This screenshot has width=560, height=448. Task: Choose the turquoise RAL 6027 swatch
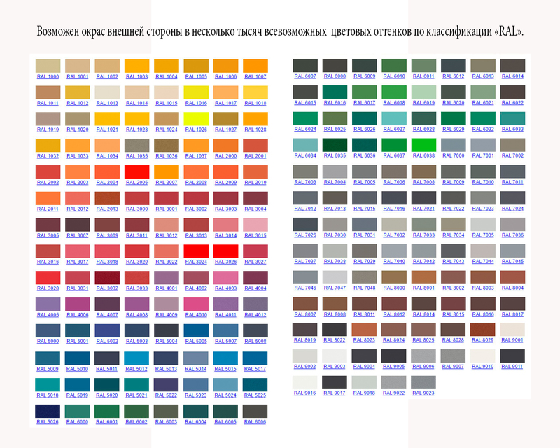[393, 118]
